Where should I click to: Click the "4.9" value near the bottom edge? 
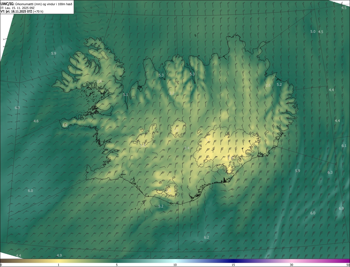pos(59,255)
